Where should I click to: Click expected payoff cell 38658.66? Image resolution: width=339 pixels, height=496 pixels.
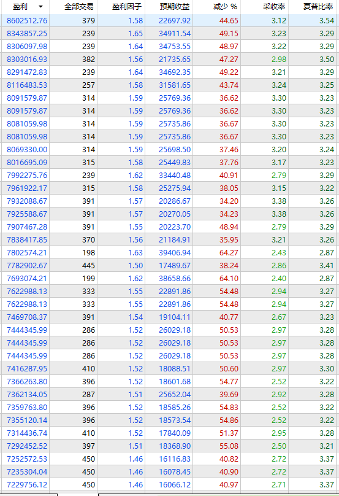(175, 278)
